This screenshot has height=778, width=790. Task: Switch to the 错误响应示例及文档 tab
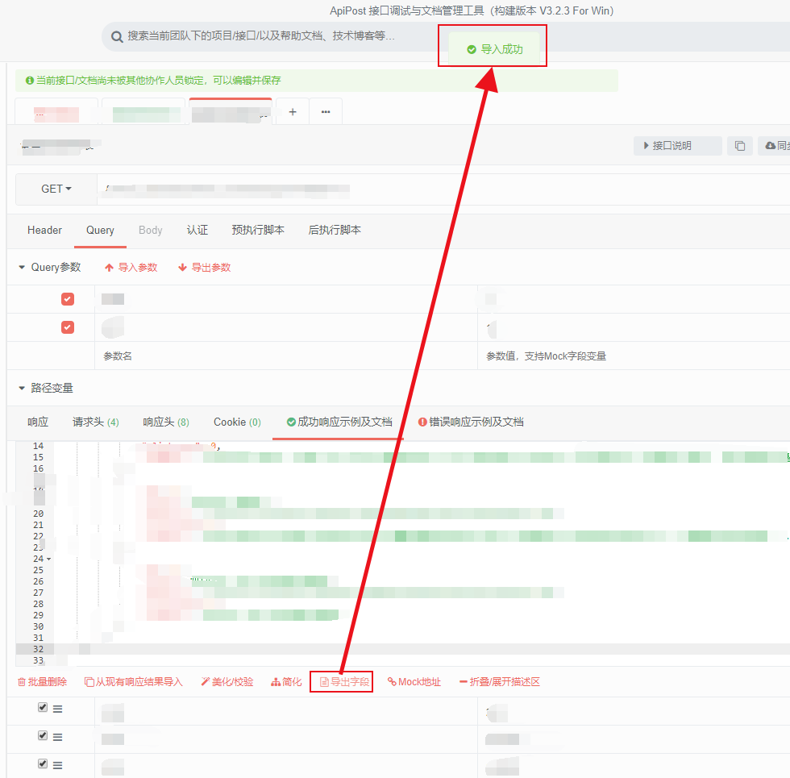click(x=471, y=422)
